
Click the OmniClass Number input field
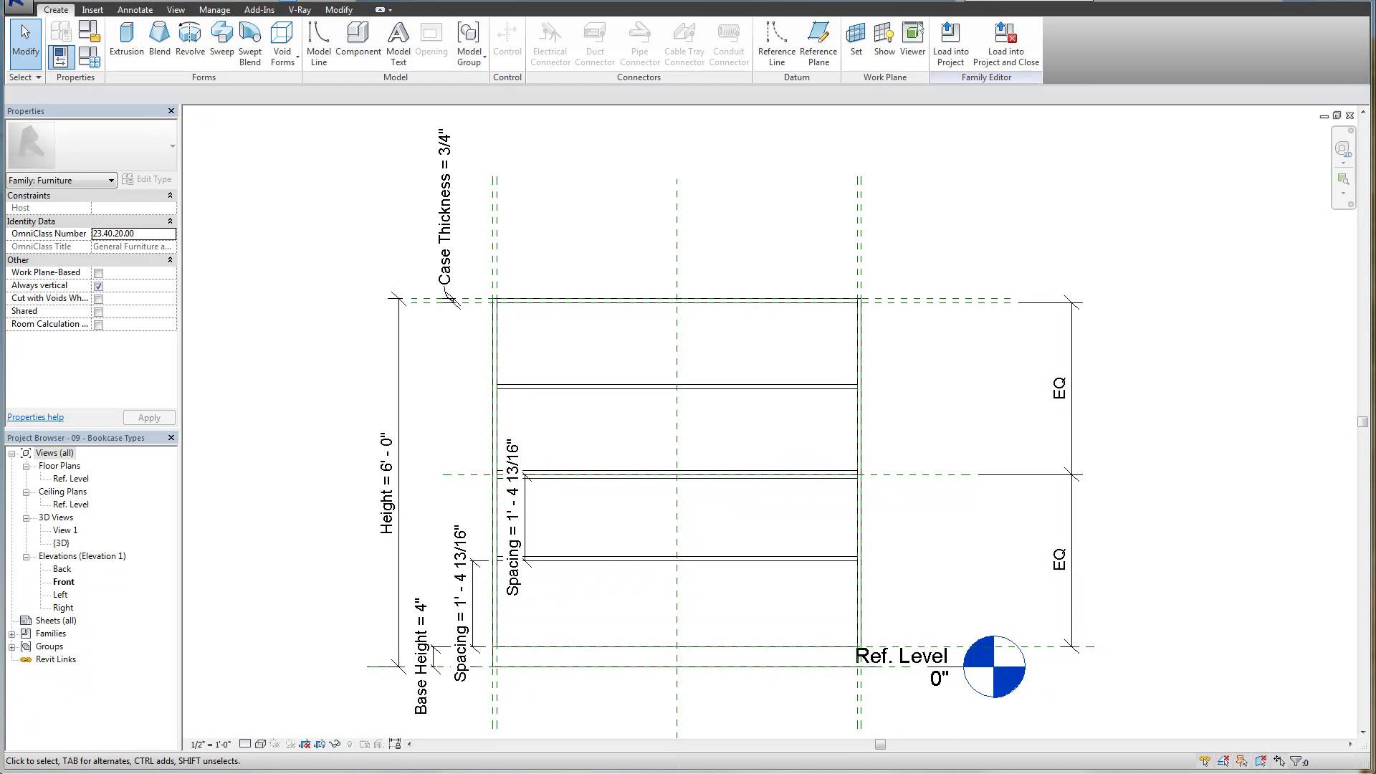[x=133, y=234]
